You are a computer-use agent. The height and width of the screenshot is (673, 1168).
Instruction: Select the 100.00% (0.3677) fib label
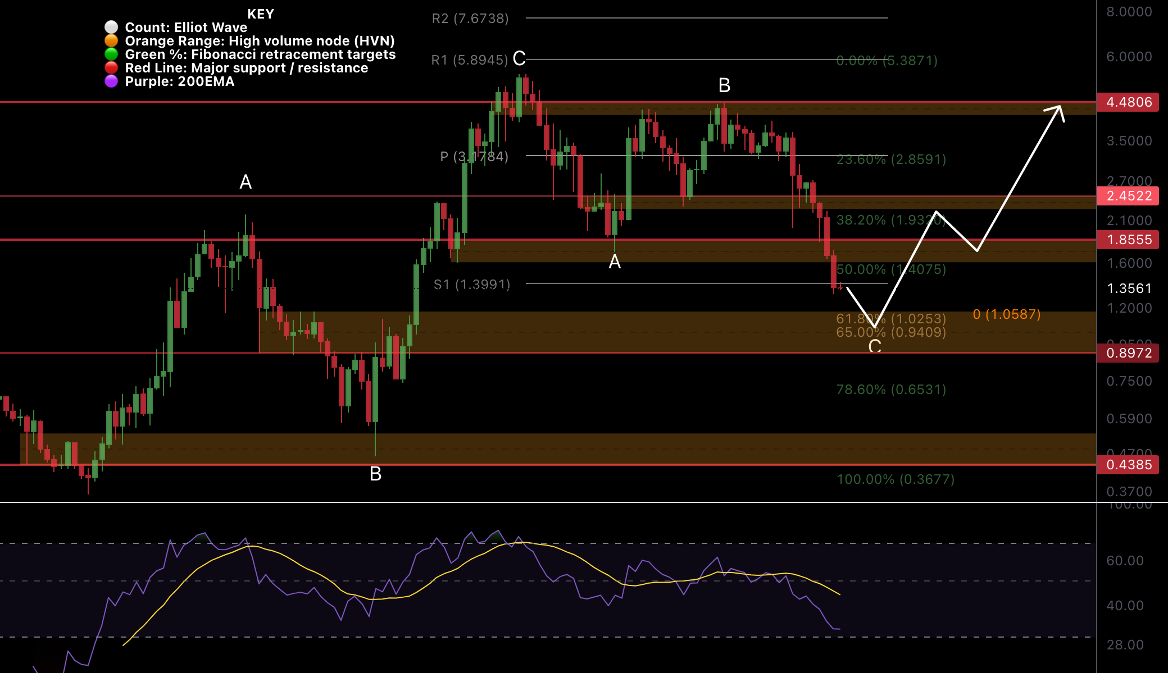point(896,479)
